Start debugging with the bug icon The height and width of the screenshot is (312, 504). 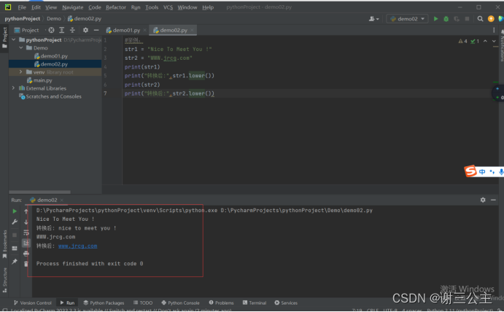point(446,19)
